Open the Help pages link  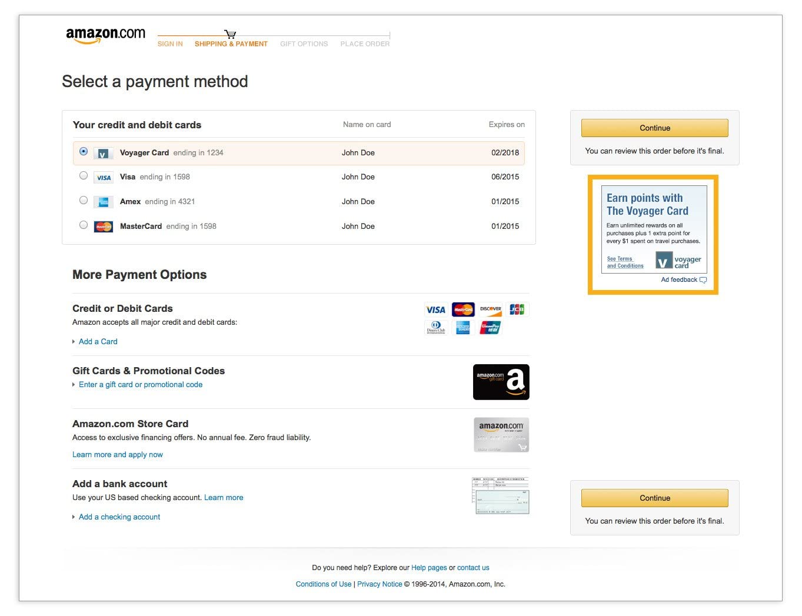pyautogui.click(x=429, y=568)
